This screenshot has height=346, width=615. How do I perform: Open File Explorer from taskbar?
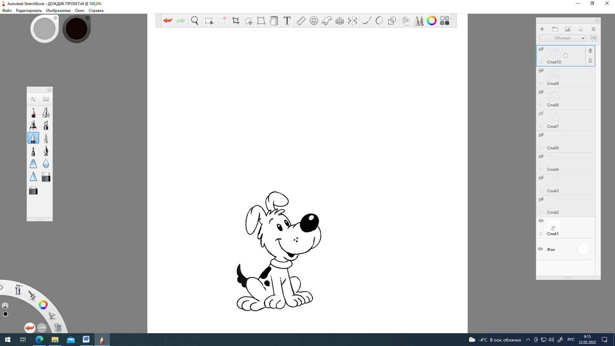[x=55, y=340]
